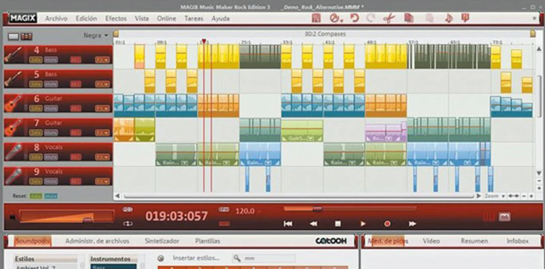Click the Redo arrow icon
545x269 pixels.
click(x=371, y=18)
